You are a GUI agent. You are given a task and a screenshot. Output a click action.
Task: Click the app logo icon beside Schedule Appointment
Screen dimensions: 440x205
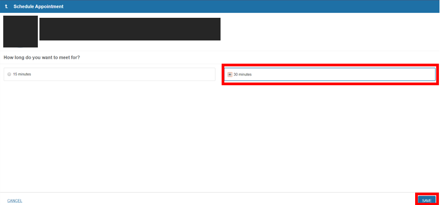6,6
